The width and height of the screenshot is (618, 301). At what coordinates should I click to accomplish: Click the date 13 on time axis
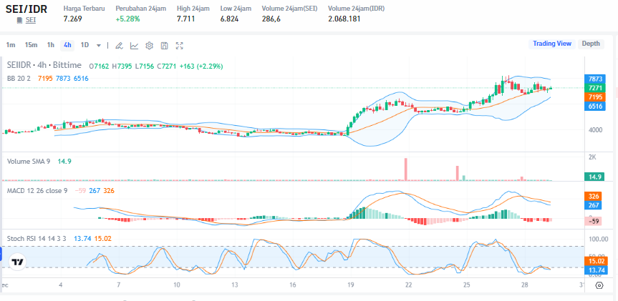(x=235, y=285)
